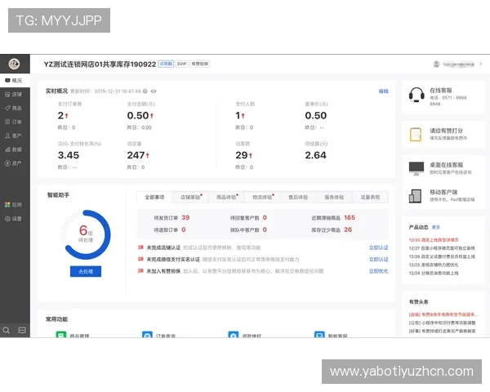
Task: Click the 浏览量 value 247
Action: coord(136,155)
